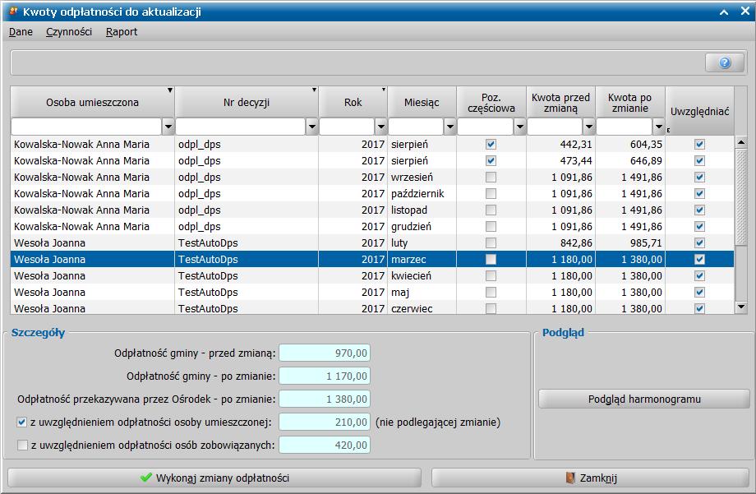Viewport: 756px width, 494px height.
Task: Select Kowalska-Nowak Anna Maria wrzesień row name
Action: (81, 177)
